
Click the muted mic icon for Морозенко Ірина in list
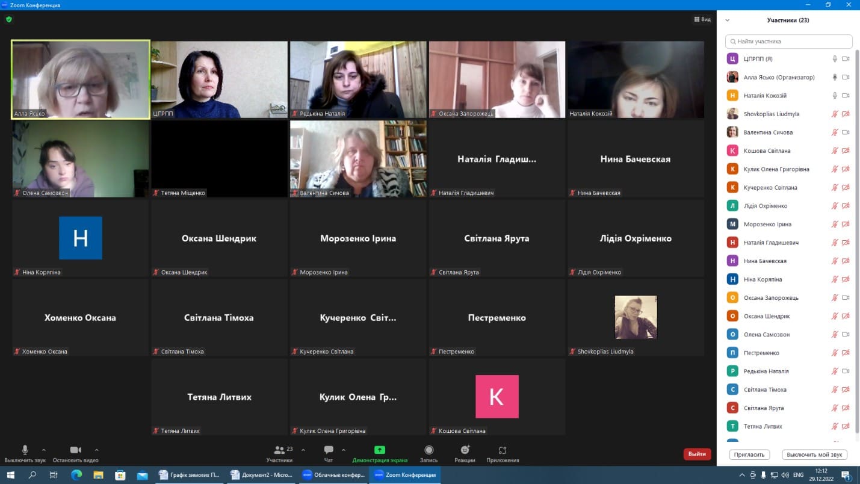tap(835, 224)
